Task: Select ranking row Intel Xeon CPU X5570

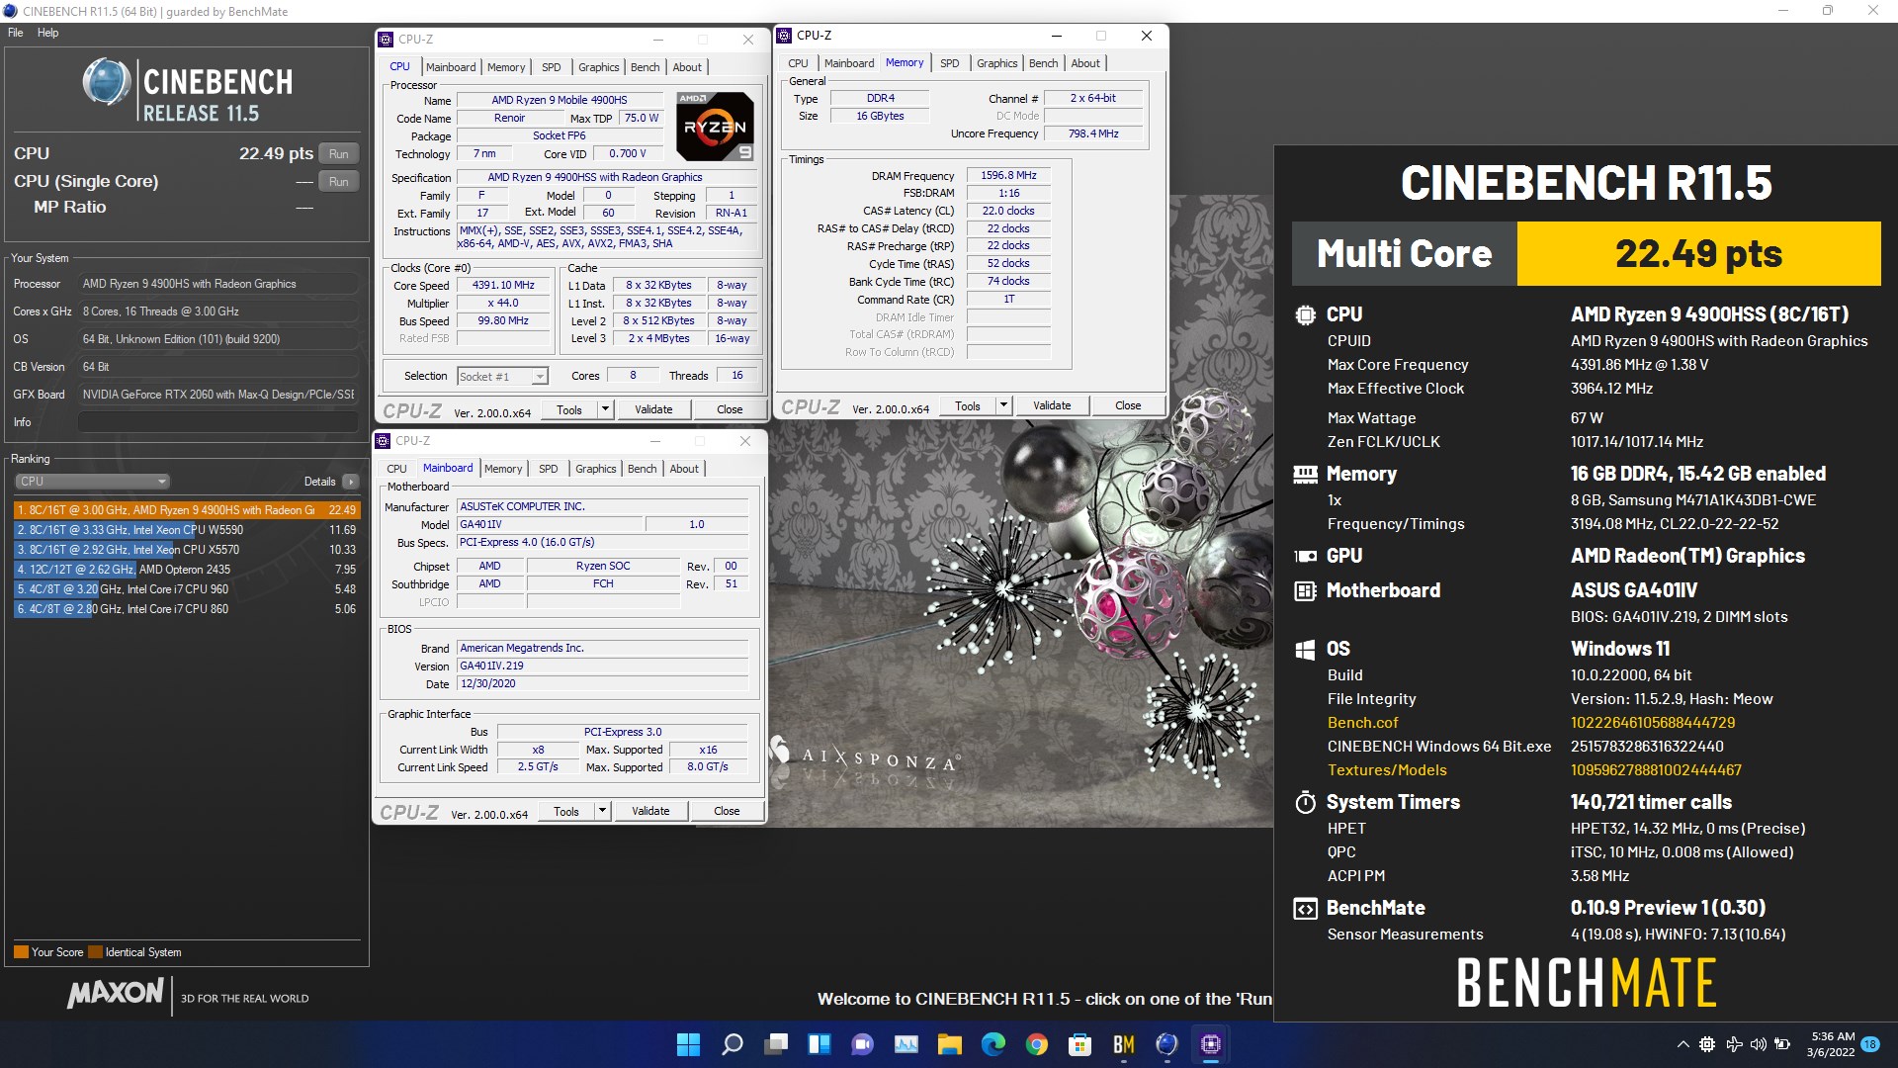Action: point(187,550)
